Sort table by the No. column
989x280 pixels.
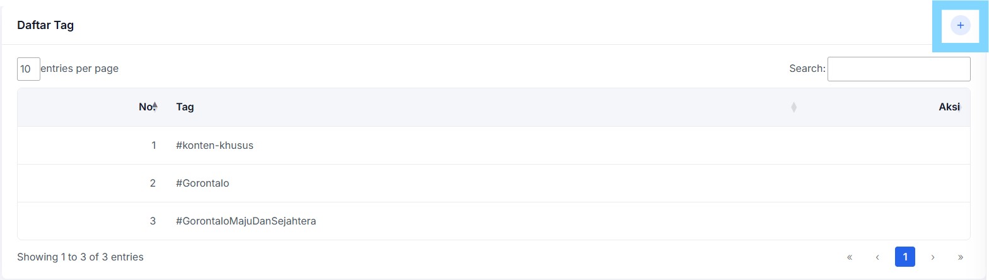pyautogui.click(x=148, y=107)
